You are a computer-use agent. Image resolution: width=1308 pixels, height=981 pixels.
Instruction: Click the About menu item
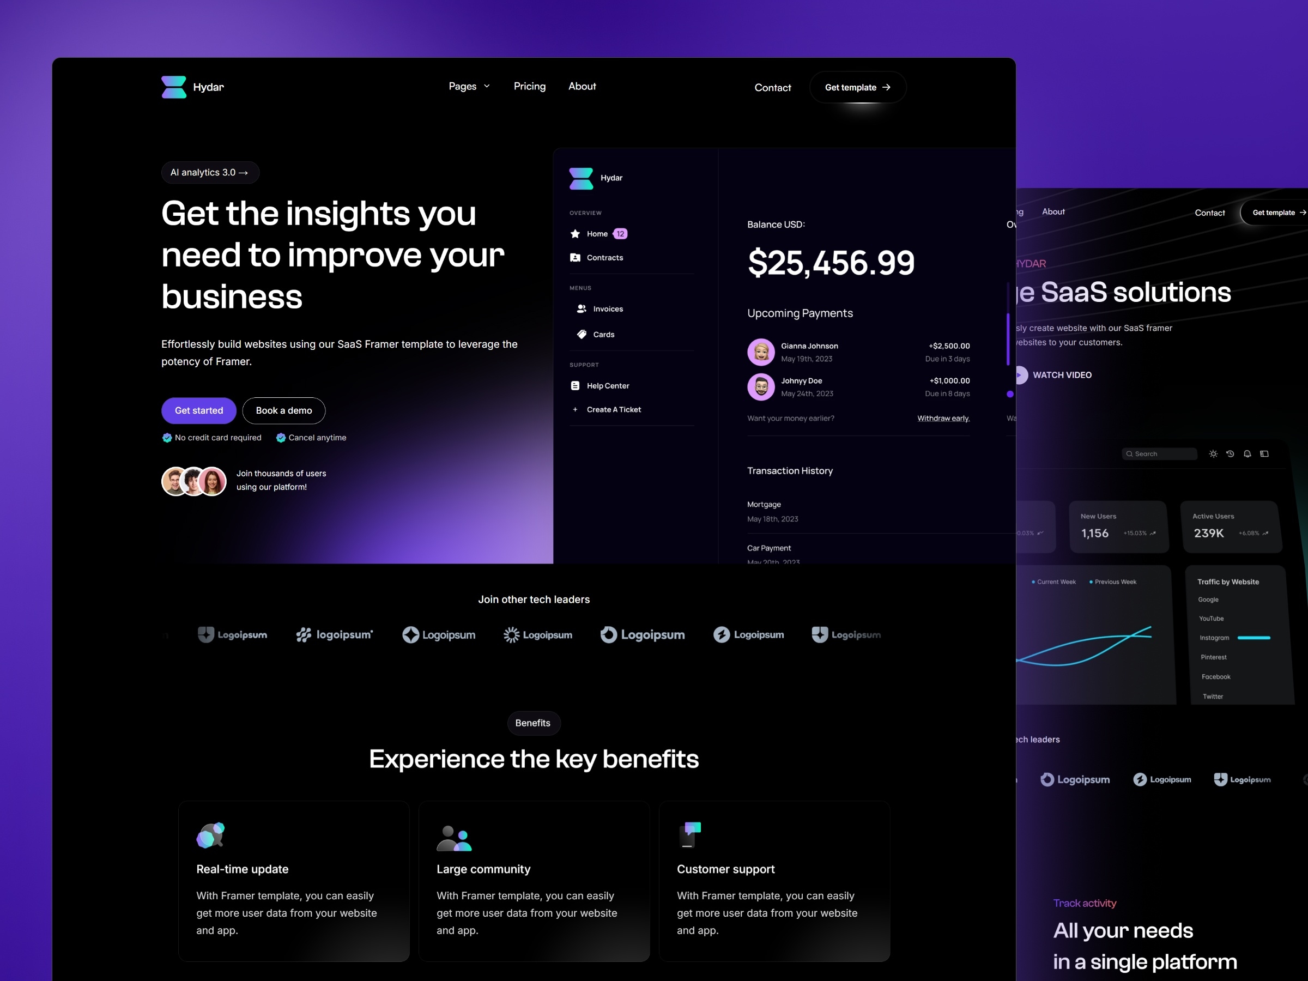[582, 87]
